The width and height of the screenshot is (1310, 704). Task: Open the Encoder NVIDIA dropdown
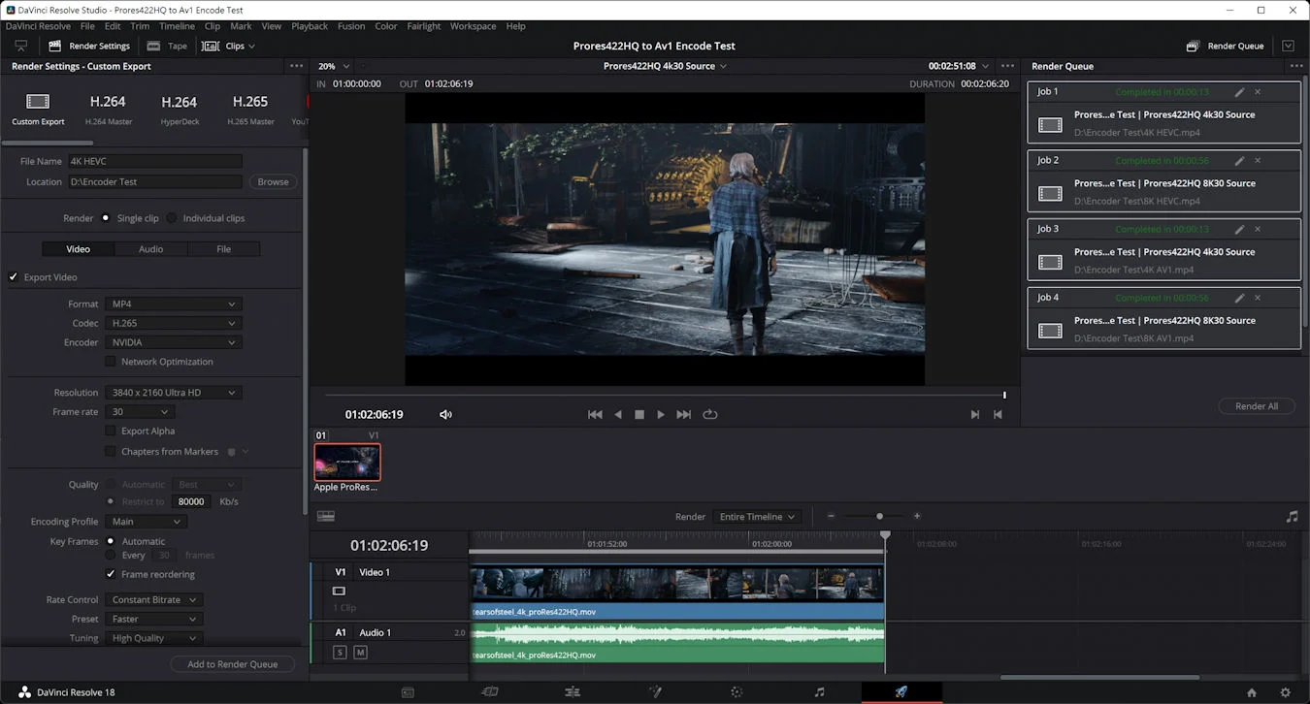click(173, 342)
